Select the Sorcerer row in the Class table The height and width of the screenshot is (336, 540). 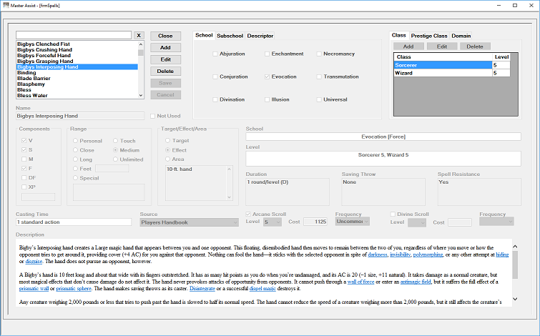pos(452,65)
